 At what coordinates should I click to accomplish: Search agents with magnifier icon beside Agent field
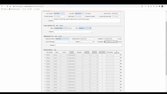(71, 28)
